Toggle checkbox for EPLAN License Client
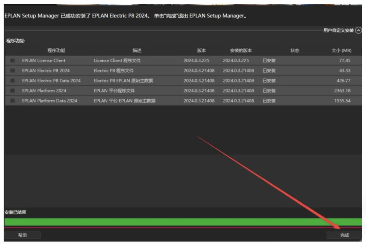 (13, 60)
